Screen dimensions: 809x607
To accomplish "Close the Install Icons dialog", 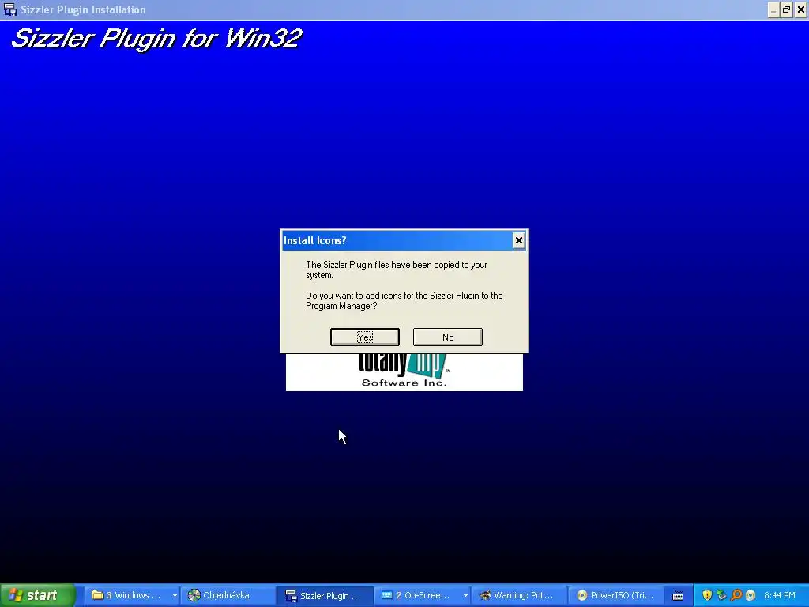I will click(x=519, y=240).
